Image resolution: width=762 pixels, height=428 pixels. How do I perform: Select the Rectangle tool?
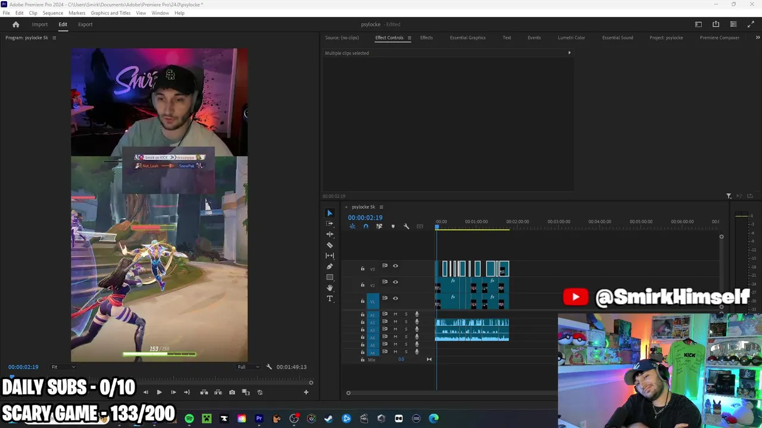click(330, 277)
